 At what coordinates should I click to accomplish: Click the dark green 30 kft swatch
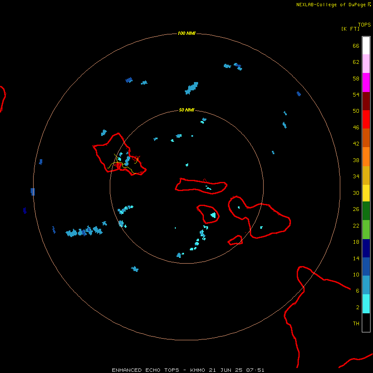pos(366,211)
